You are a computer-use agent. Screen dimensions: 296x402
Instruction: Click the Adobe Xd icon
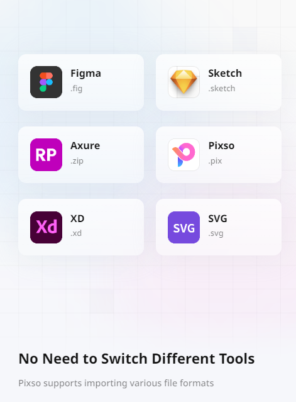tap(46, 227)
